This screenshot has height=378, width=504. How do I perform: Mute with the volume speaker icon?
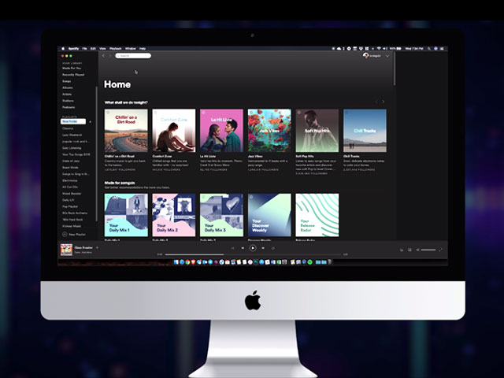point(417,250)
